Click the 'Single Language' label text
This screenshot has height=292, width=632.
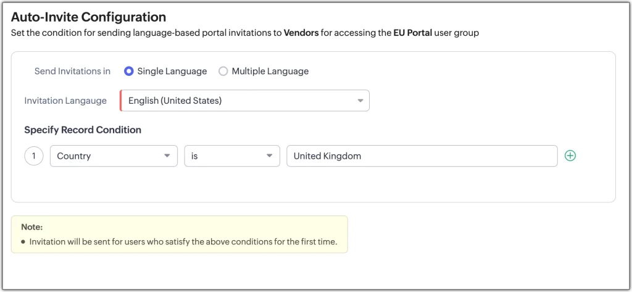click(172, 71)
